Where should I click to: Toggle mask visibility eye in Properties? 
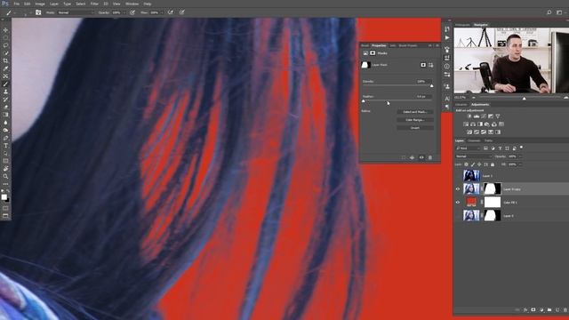421,157
